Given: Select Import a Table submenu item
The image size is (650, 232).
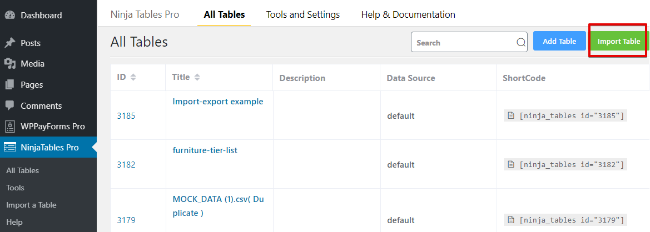Looking at the screenshot, I should [31, 205].
